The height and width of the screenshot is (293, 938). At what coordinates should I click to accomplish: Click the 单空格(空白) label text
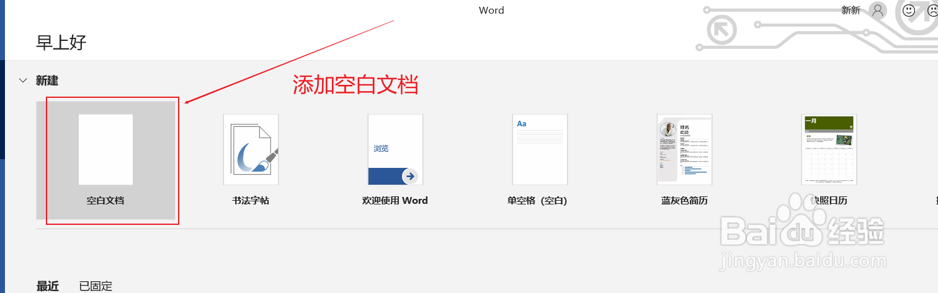(x=537, y=201)
